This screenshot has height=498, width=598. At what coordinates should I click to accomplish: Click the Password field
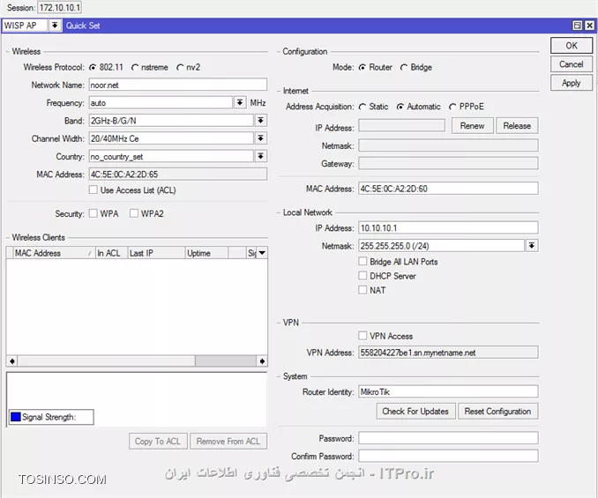(x=448, y=438)
